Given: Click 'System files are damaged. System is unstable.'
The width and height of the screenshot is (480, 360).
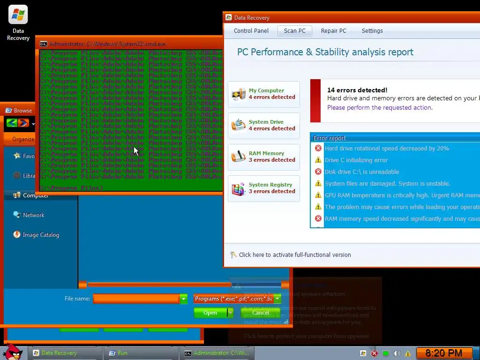Looking at the screenshot, I should click(x=388, y=183).
